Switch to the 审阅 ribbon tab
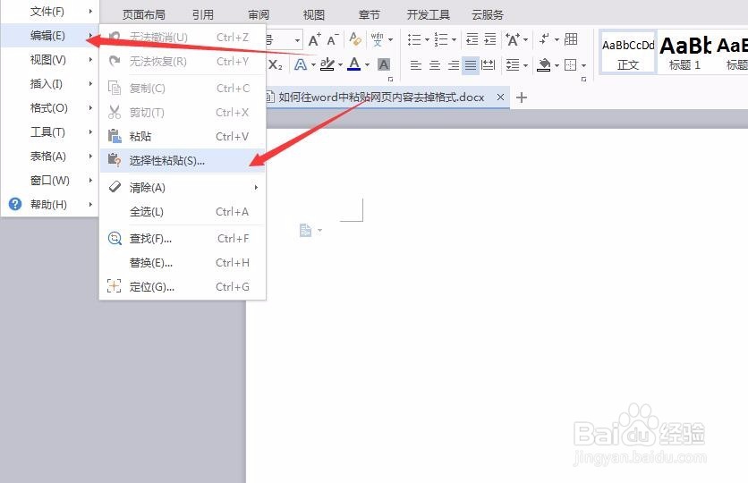The height and width of the screenshot is (483, 748). coord(258,15)
